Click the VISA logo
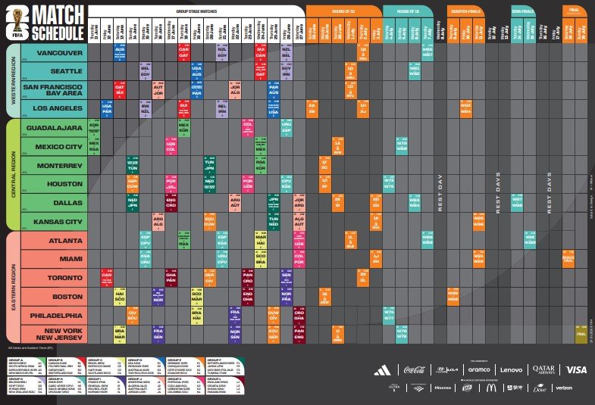595x405 pixels. [576, 369]
